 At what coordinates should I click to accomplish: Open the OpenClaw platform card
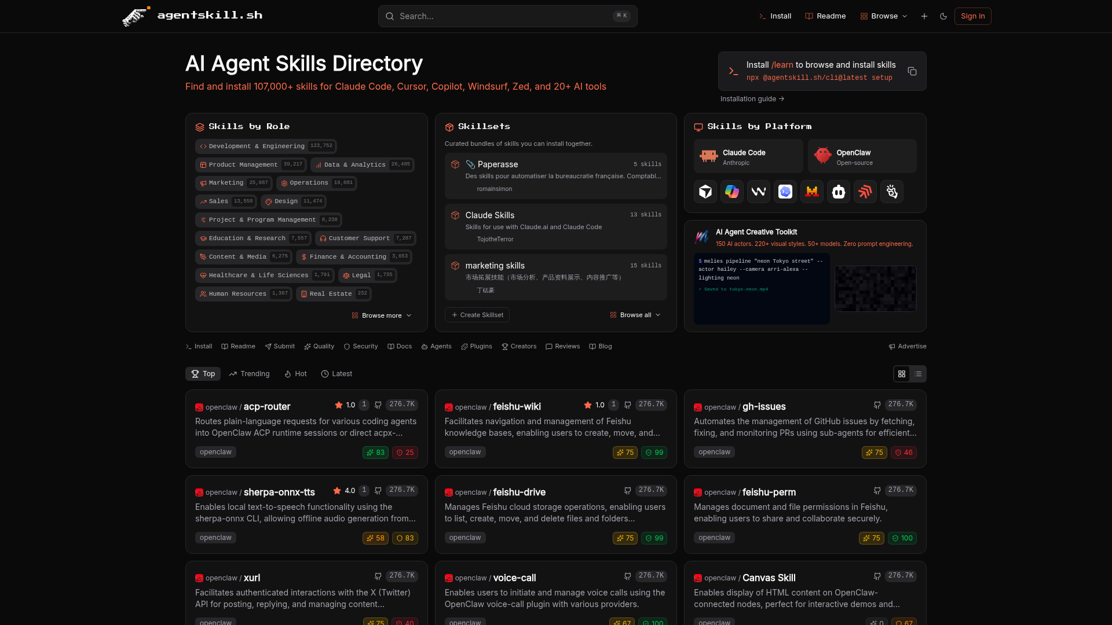(x=862, y=156)
